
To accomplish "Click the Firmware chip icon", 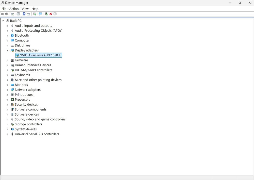I will tap(12, 60).
